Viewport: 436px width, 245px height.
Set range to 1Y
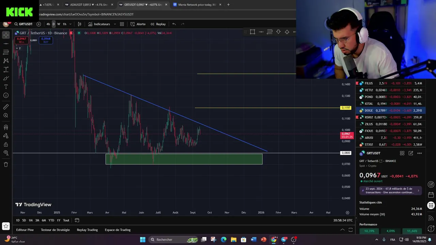pos(59,220)
